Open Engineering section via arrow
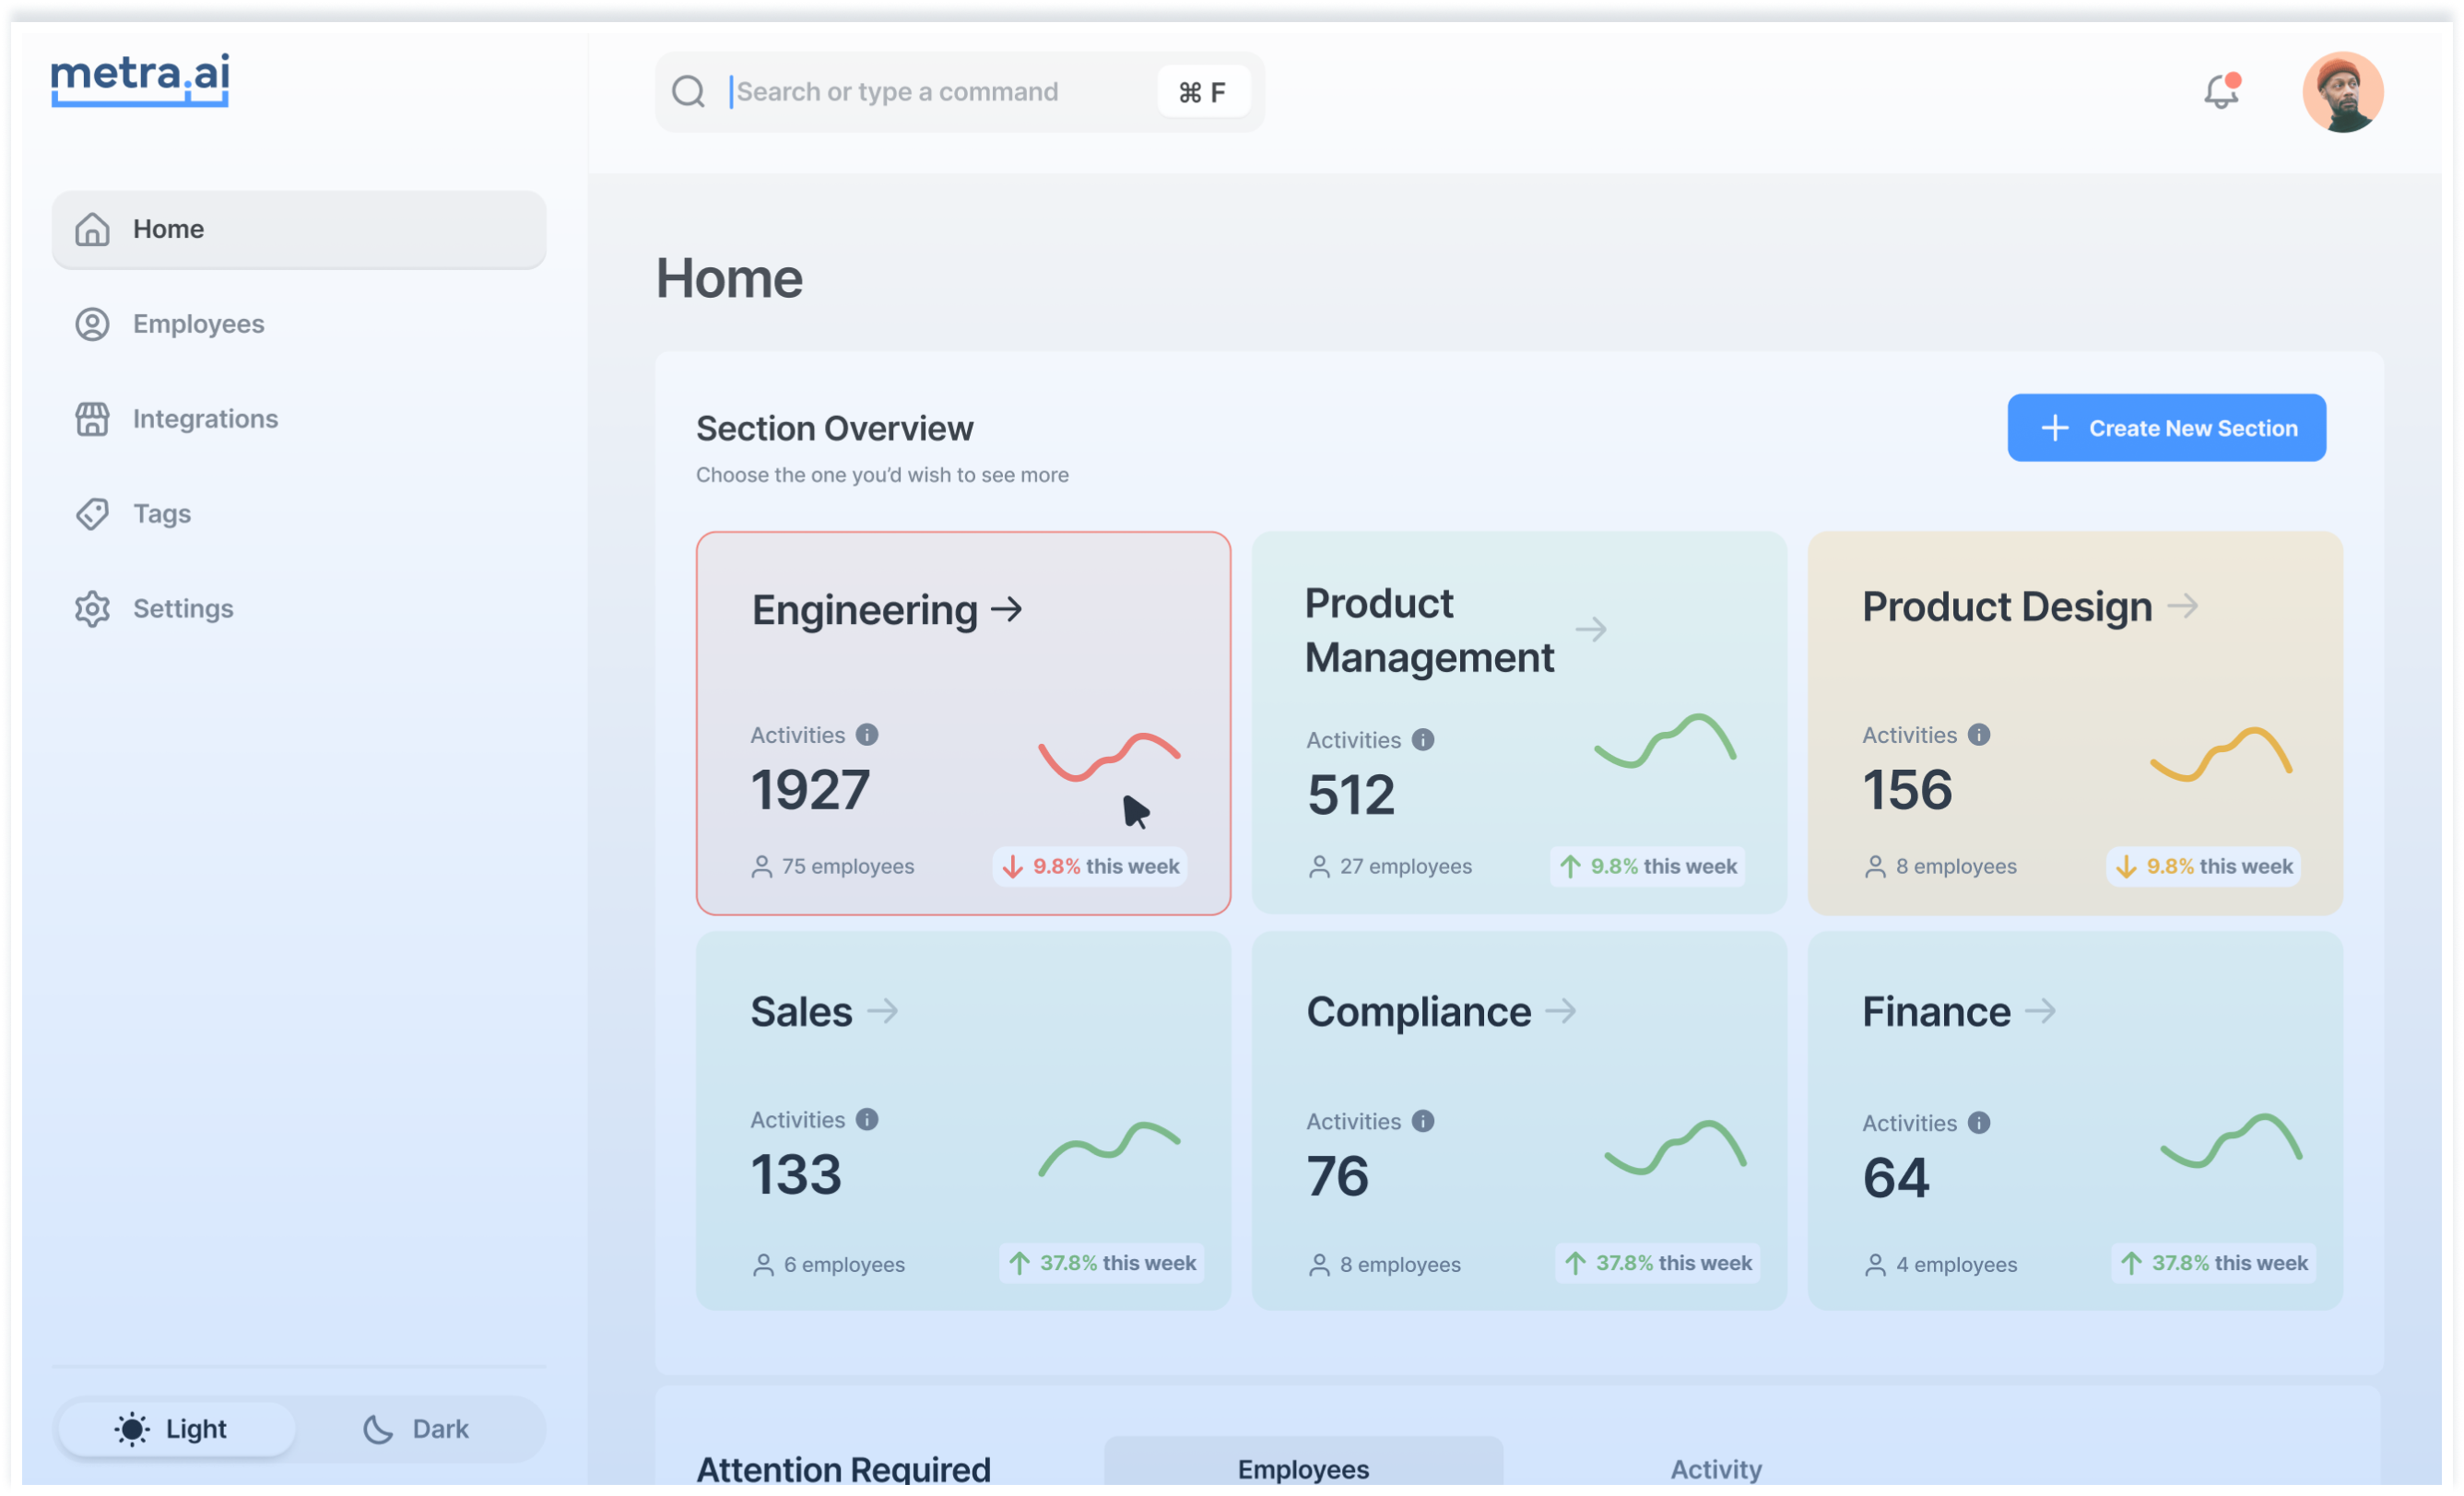 (1006, 609)
